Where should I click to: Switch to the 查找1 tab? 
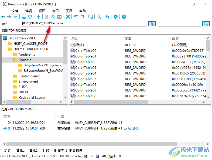(20, 151)
